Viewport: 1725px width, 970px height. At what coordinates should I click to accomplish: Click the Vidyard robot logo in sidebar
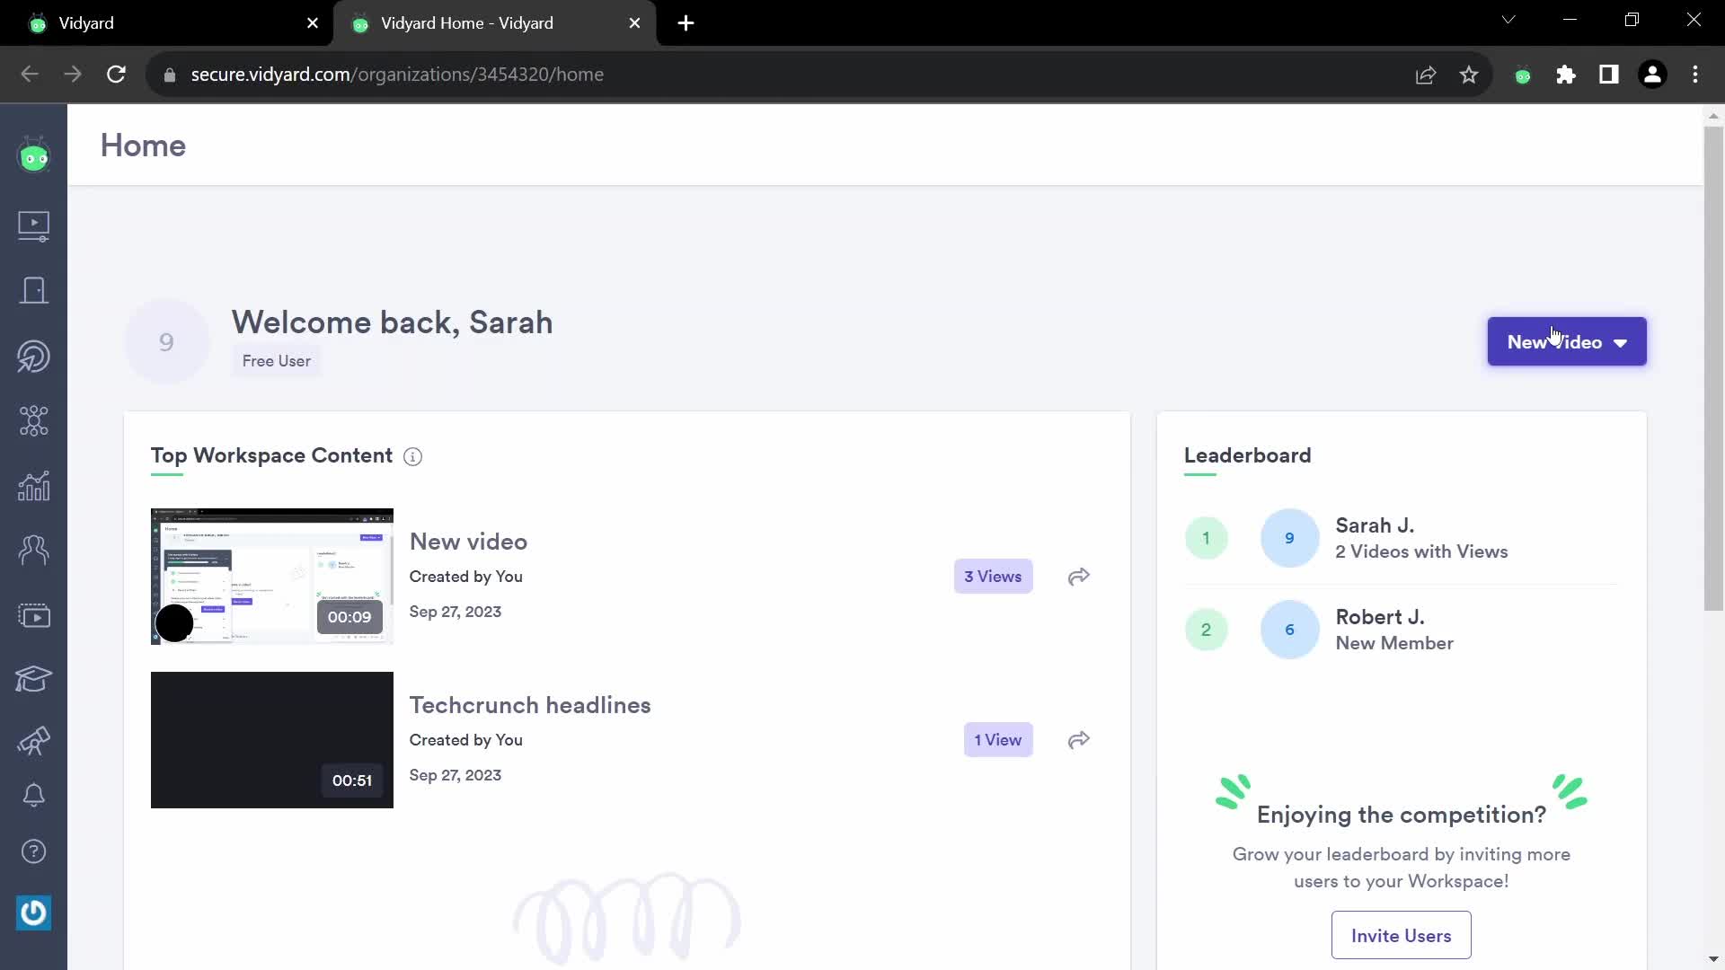34,156
